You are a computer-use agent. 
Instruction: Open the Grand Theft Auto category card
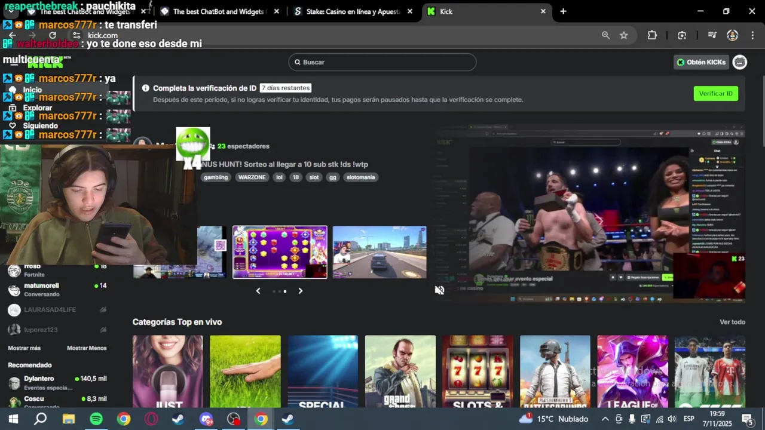pos(400,371)
